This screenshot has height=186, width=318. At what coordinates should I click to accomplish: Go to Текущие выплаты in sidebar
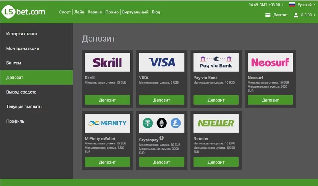tap(36, 107)
